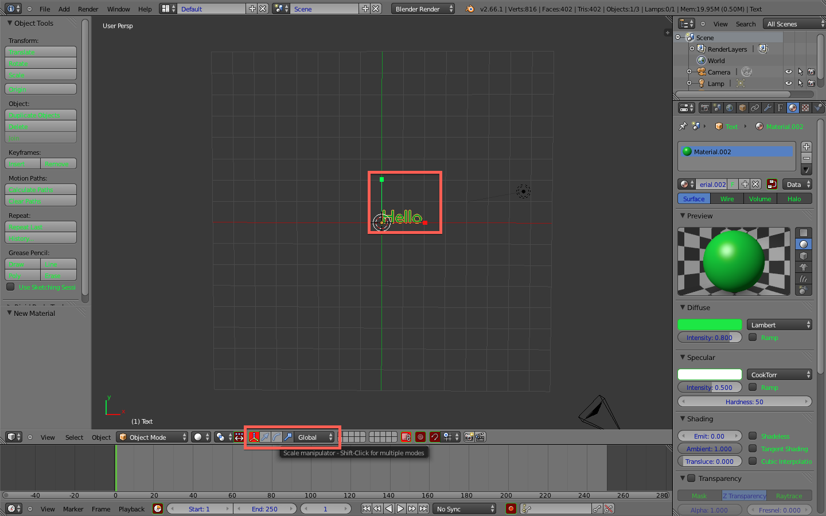Open the Blender Render engine dropdown
This screenshot has width=826, height=516.
click(x=423, y=9)
